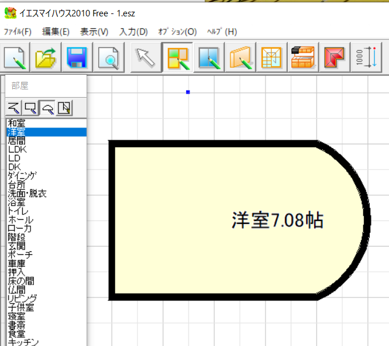Click the 洋室7.08帖 room label
The width and height of the screenshot is (389, 346).
[278, 220]
